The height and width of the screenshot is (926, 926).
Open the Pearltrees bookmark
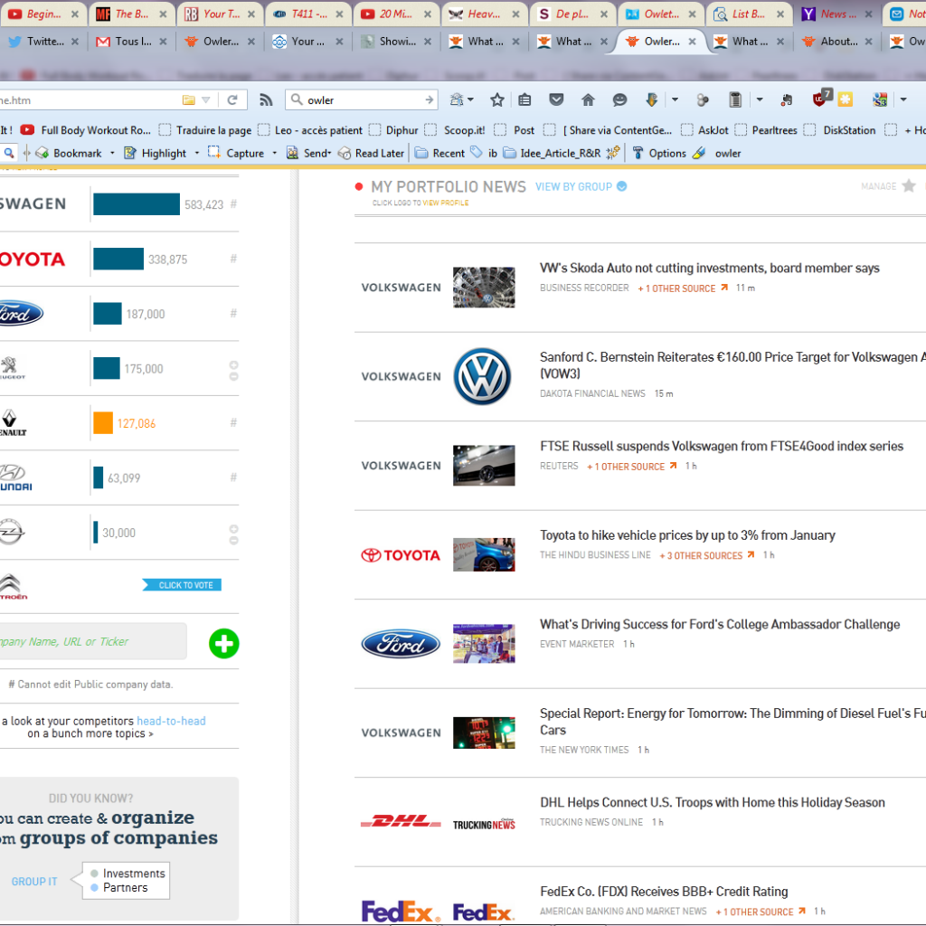(x=767, y=130)
